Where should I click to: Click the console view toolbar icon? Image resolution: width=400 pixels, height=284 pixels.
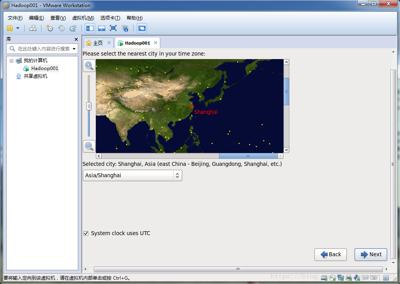pyautogui.click(x=142, y=28)
